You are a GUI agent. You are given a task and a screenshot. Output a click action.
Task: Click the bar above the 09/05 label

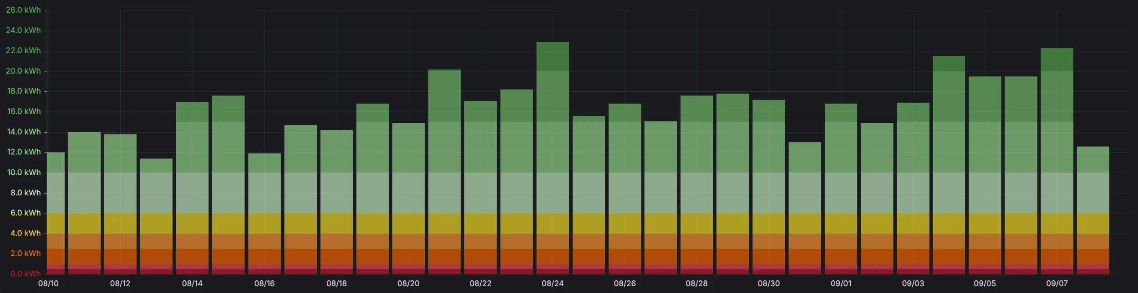pyautogui.click(x=985, y=175)
